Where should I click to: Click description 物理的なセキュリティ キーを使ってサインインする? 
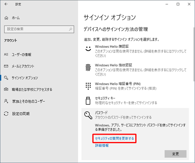point(126,103)
